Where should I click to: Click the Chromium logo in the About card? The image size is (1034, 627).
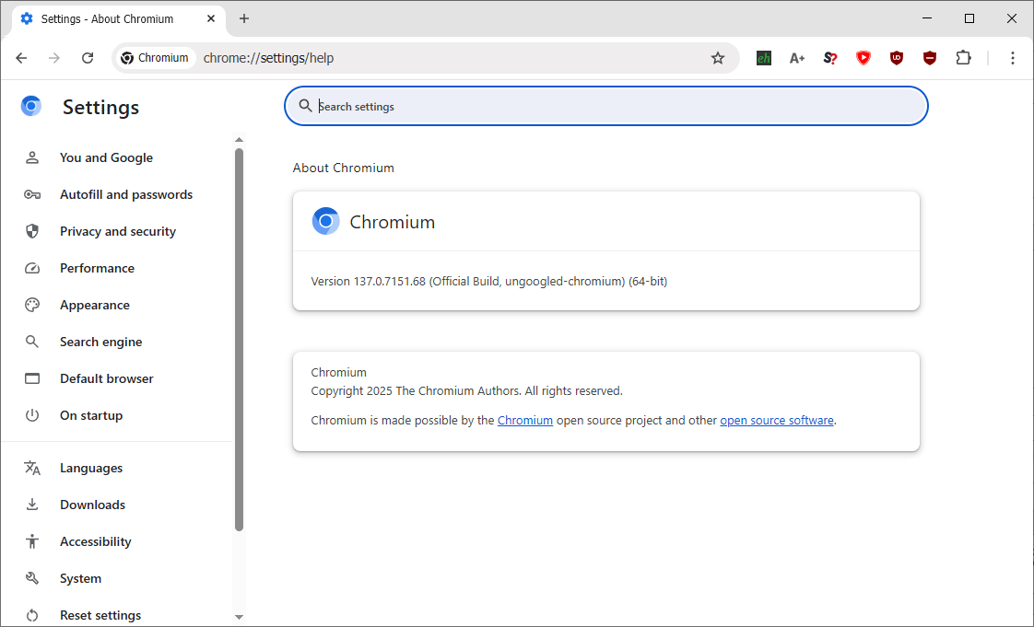(325, 221)
